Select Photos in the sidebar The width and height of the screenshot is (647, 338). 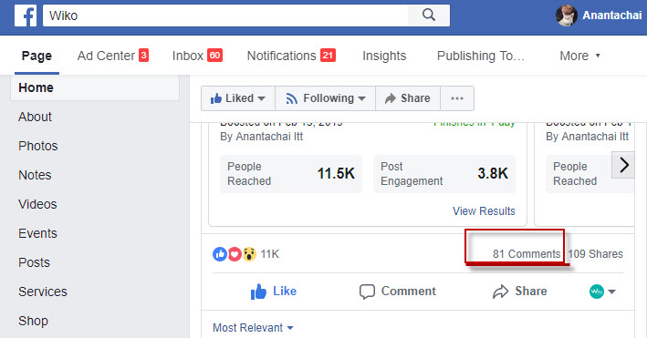(38, 146)
